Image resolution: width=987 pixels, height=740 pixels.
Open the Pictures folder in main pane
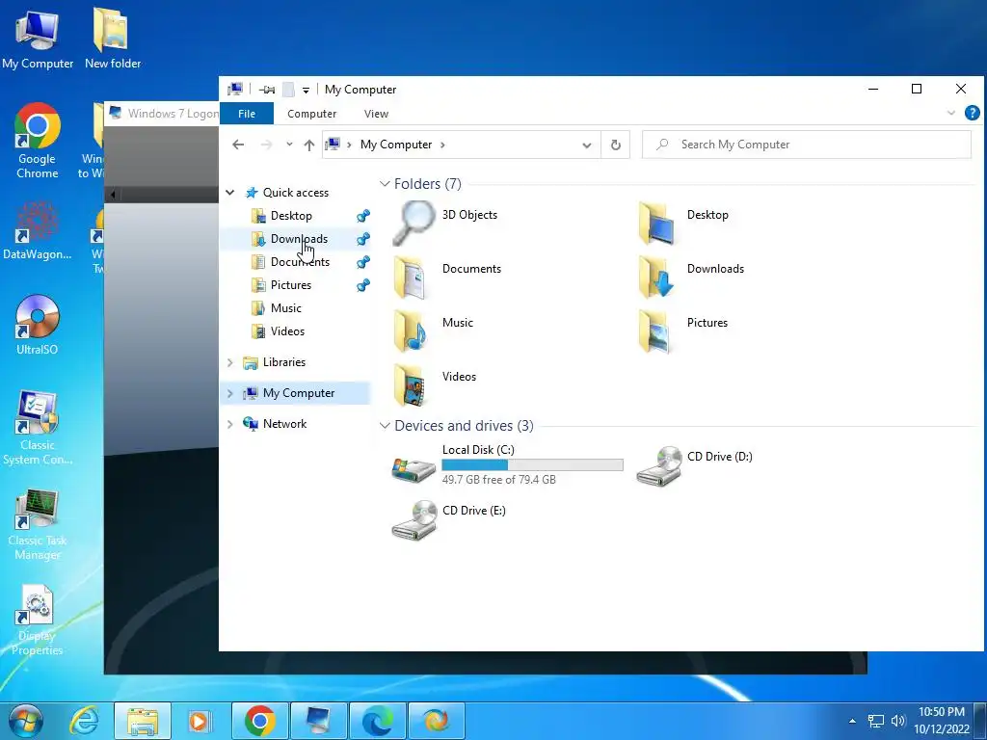point(654,331)
